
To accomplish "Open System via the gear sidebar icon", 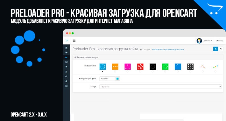I will 66,81.
